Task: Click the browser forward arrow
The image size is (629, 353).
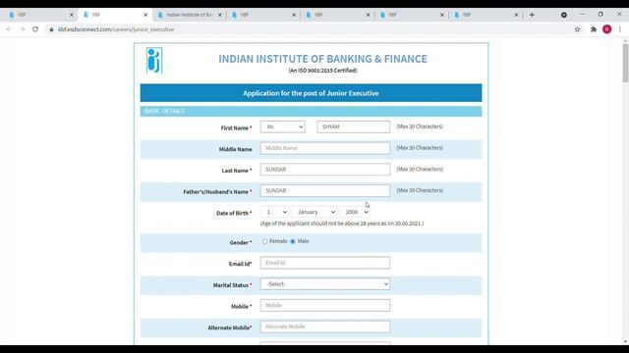Action: [22, 29]
